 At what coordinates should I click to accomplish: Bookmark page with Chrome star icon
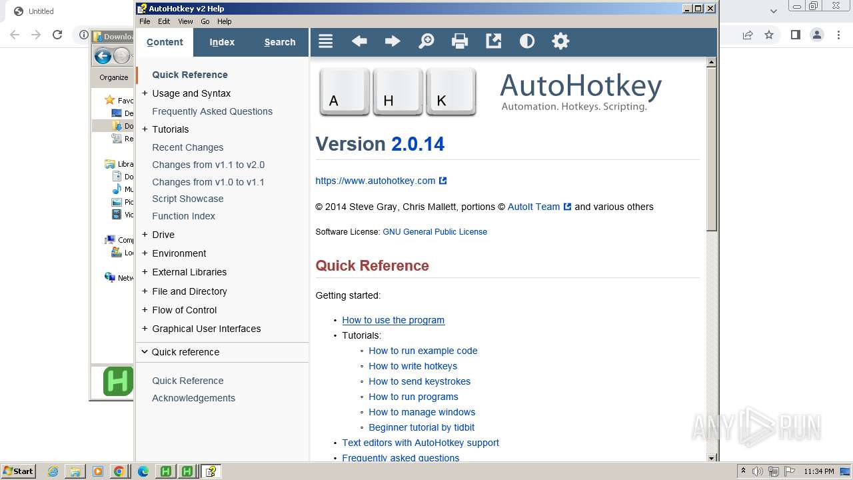click(769, 35)
